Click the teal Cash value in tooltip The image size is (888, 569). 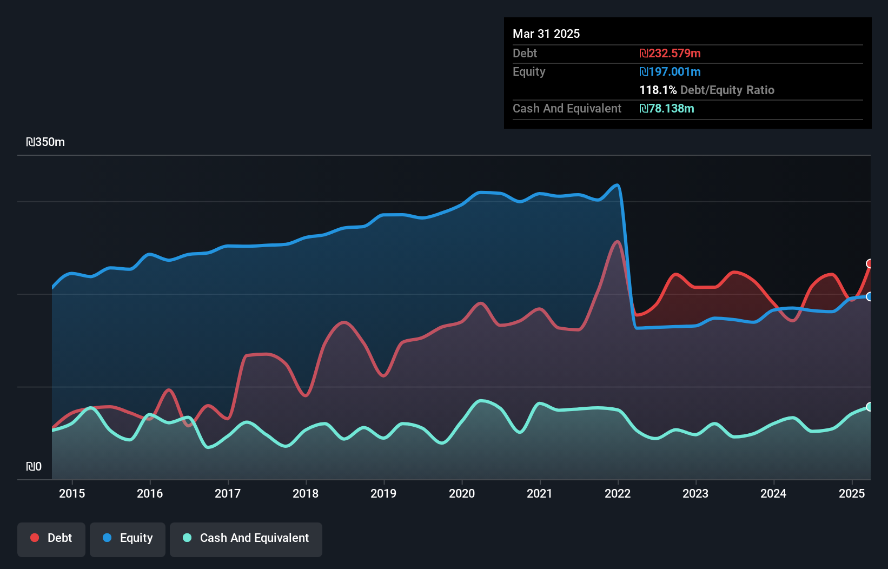667,109
